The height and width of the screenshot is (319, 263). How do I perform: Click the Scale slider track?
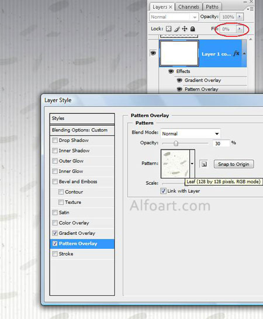173,183
